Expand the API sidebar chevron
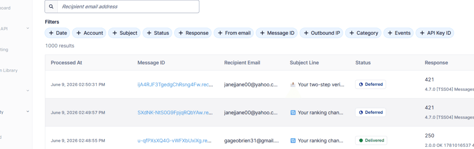 pos(28,28)
